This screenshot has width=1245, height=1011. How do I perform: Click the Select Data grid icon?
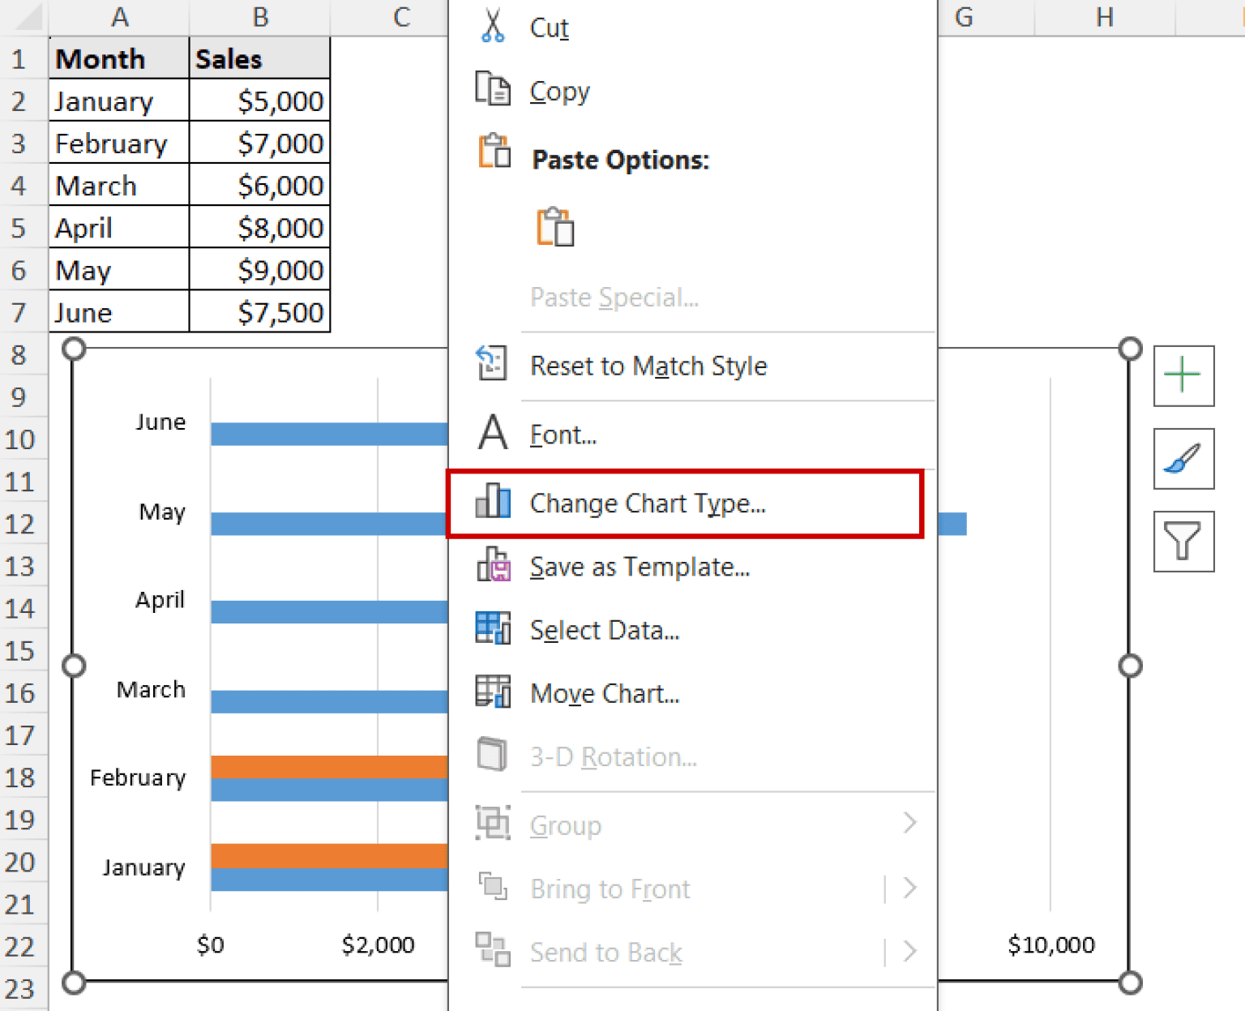(494, 629)
